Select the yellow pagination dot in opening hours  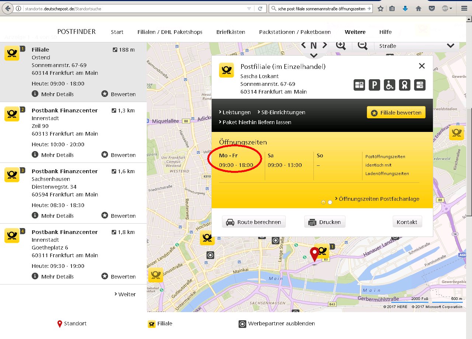(323, 202)
